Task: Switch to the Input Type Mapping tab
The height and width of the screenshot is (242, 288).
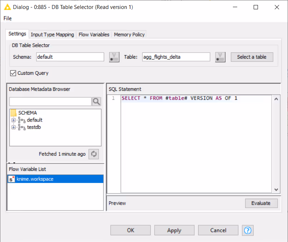Action: pos(52,34)
